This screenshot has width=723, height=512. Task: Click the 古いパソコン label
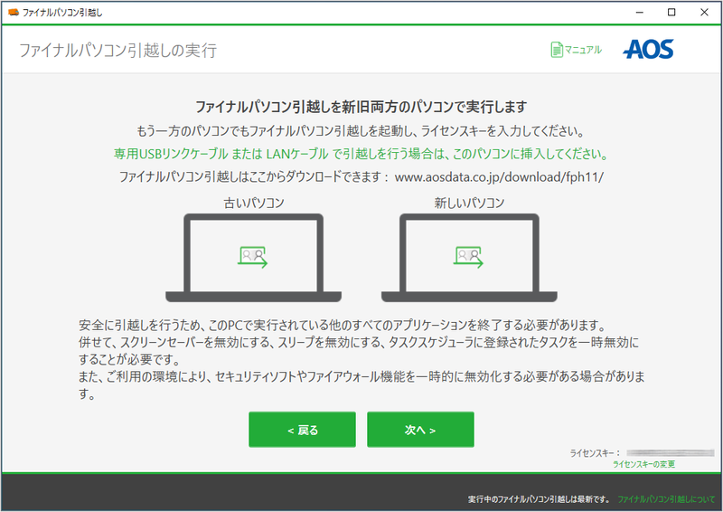(254, 203)
